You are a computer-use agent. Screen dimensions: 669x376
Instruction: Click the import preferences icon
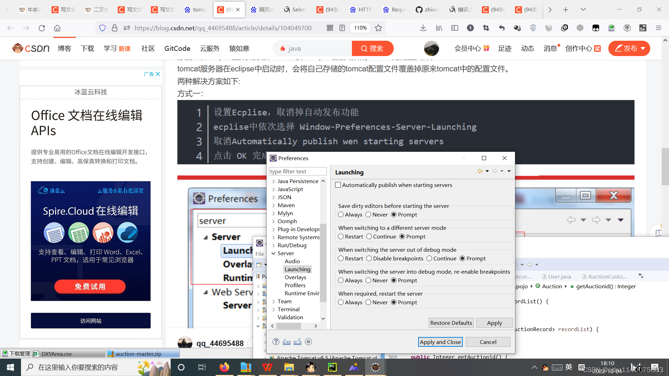[286, 342]
